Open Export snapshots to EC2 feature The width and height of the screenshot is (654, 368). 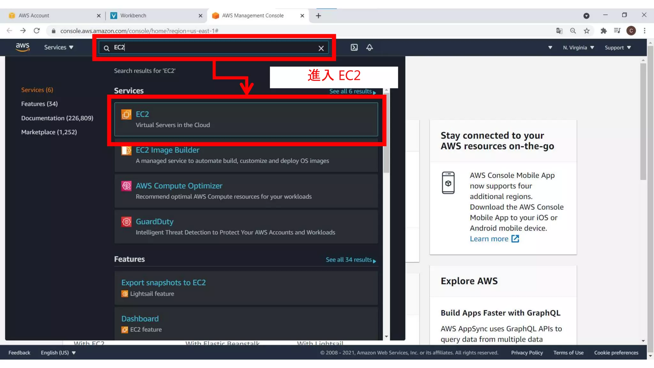click(x=246, y=288)
